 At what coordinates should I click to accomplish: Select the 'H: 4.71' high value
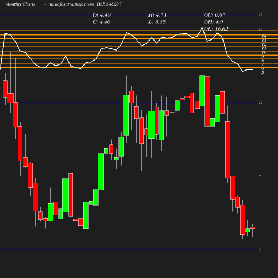point(157,15)
